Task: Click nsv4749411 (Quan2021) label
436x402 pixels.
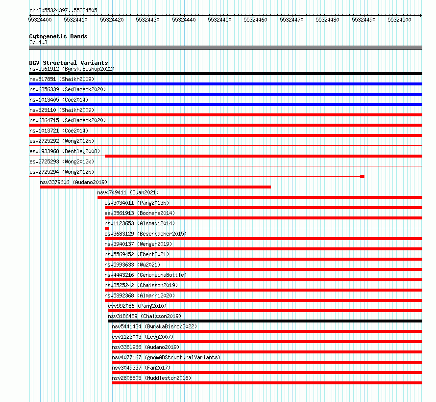Action: click(128, 192)
